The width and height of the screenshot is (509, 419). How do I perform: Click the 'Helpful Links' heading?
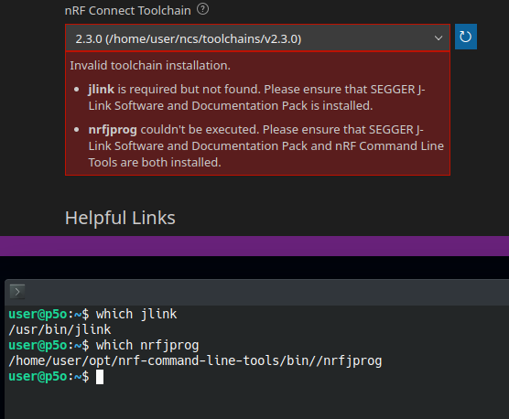120,218
